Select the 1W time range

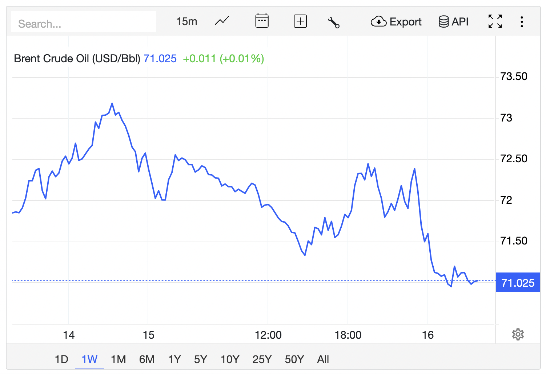point(89,359)
